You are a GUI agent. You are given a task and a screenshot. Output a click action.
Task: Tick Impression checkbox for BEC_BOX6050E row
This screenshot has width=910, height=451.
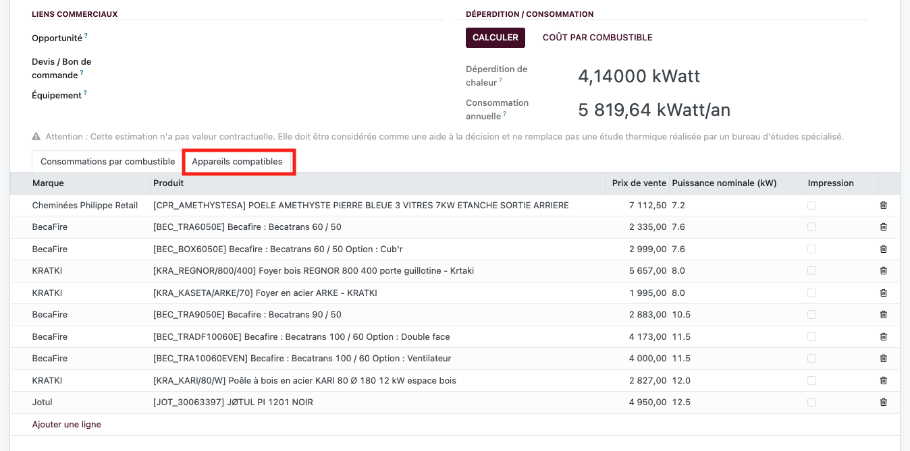pyautogui.click(x=811, y=249)
